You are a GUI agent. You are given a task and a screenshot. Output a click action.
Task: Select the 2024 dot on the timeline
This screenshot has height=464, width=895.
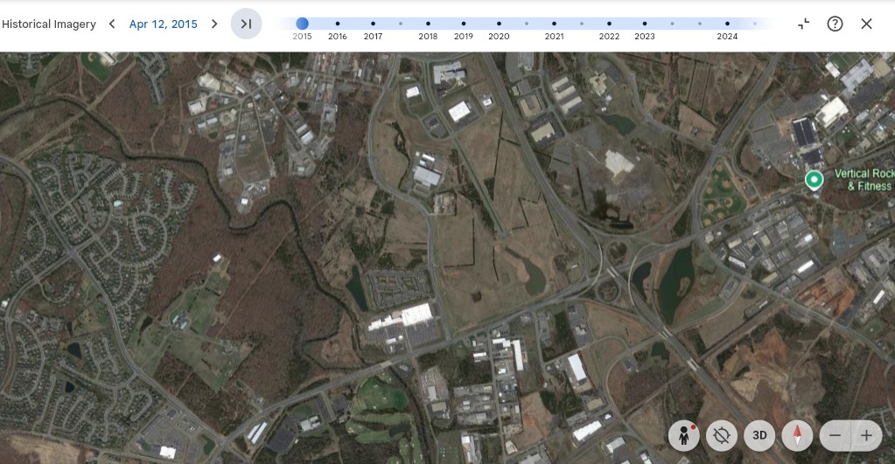point(727,24)
